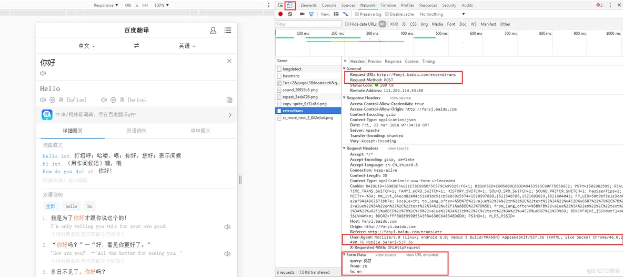Open the Elements panel tab

coord(309,5)
